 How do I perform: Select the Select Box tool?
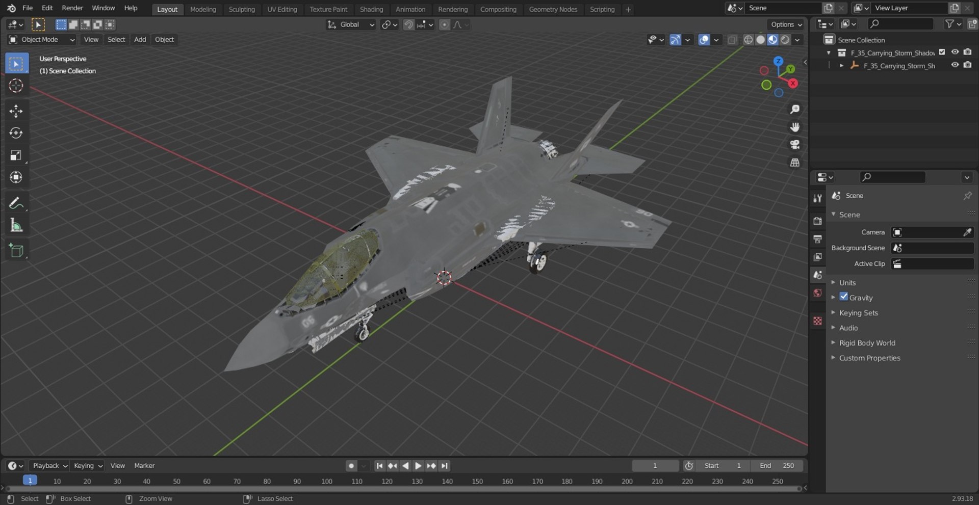click(16, 64)
